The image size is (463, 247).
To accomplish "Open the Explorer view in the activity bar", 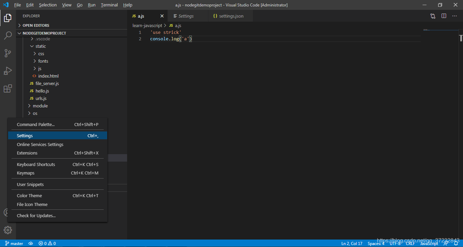I will [8, 18].
